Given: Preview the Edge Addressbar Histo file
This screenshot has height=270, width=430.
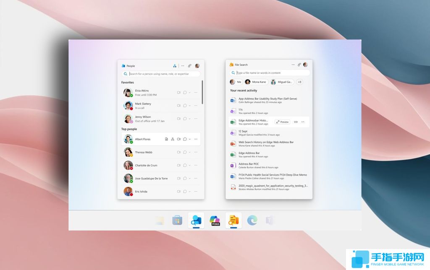Looking at the screenshot, I should [282, 122].
